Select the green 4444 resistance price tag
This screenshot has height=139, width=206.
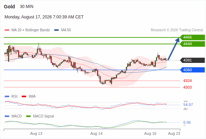pos(192,44)
